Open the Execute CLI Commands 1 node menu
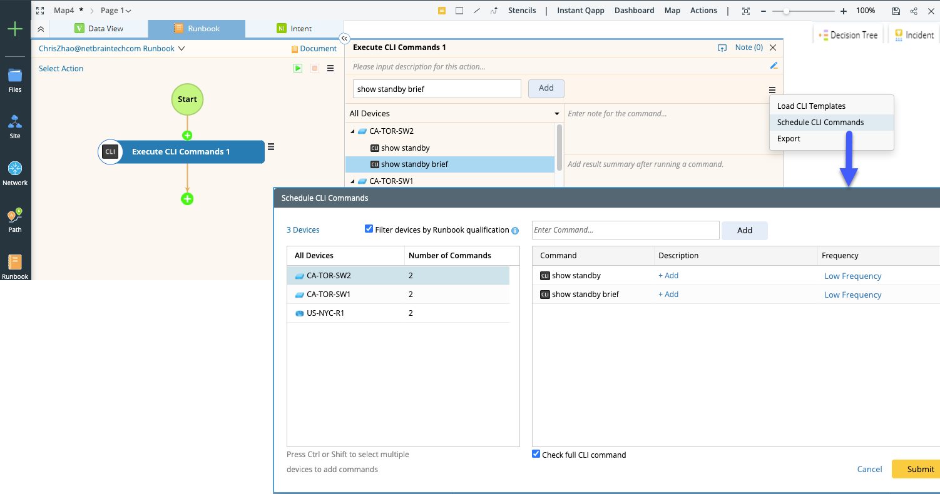This screenshot has height=494, width=940. 271,147
